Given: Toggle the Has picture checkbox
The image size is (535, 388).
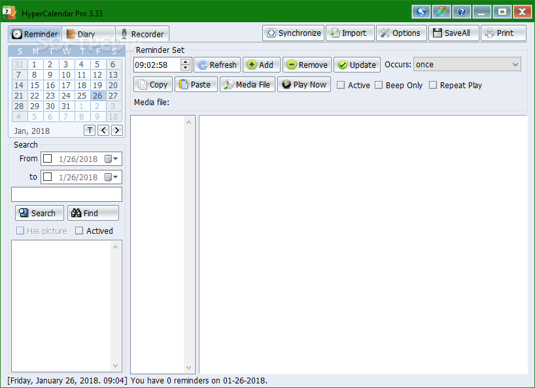Looking at the screenshot, I should 20,231.
